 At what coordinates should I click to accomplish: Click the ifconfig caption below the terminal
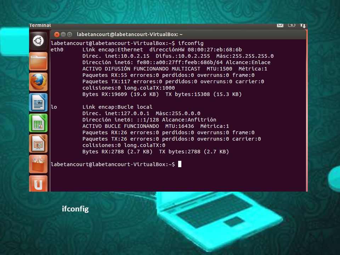75,209
